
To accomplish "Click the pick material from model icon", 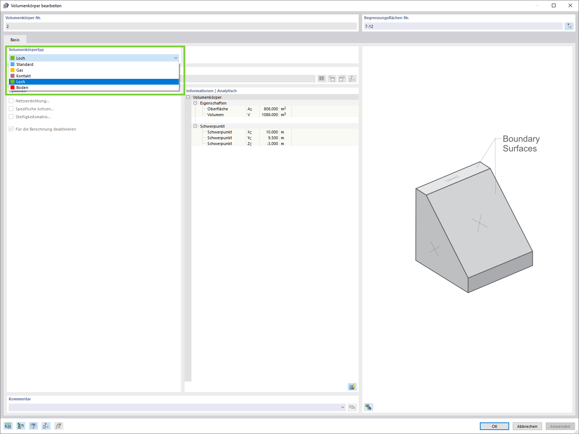I will pyautogui.click(x=352, y=78).
